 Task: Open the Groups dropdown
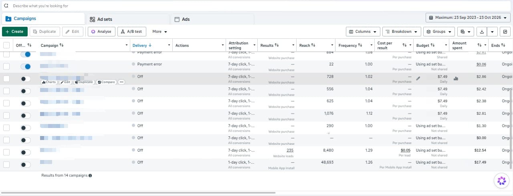coord(439,32)
